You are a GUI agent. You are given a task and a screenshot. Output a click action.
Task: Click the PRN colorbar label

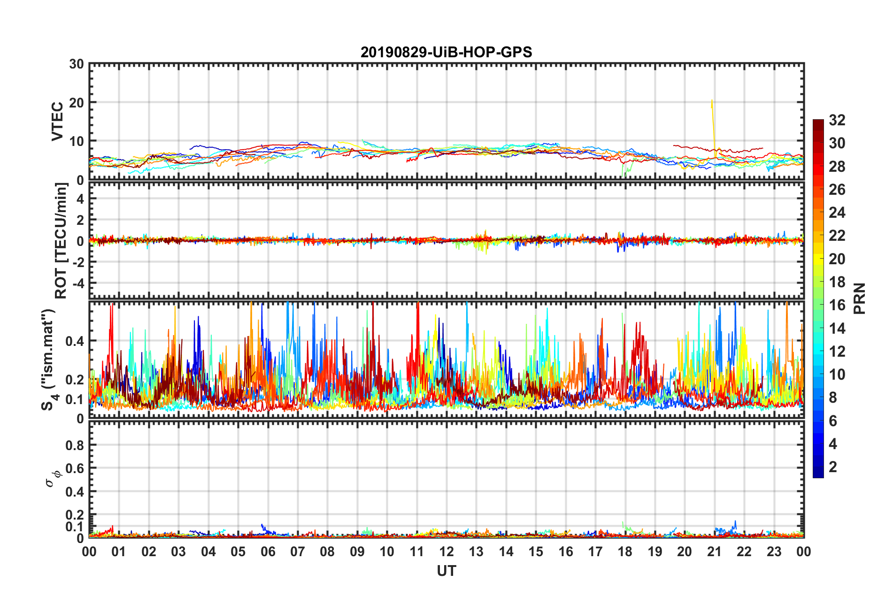point(859,298)
